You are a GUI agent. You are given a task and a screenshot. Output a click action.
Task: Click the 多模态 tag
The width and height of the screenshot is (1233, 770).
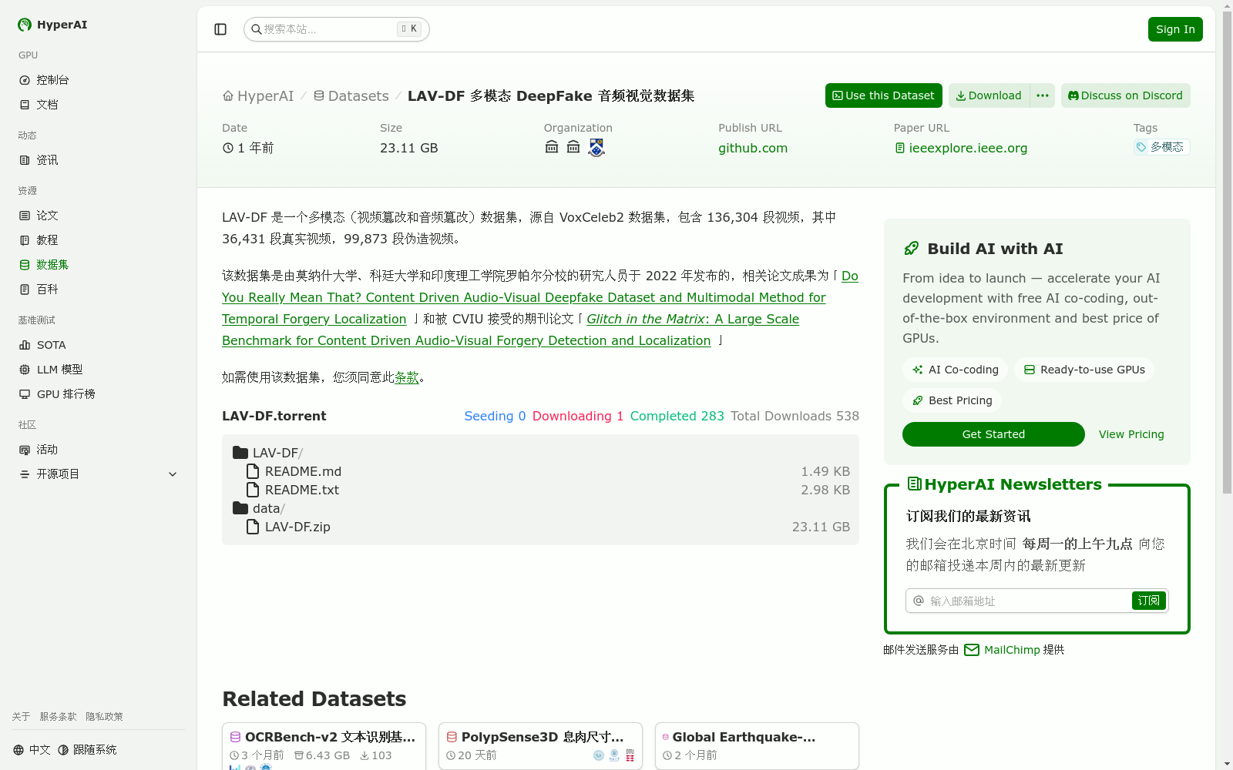pyautogui.click(x=1161, y=147)
